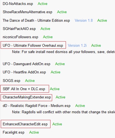
Task: Select dD - Realistic Ragdoll Force - Medium.esp
Action: 37,106
